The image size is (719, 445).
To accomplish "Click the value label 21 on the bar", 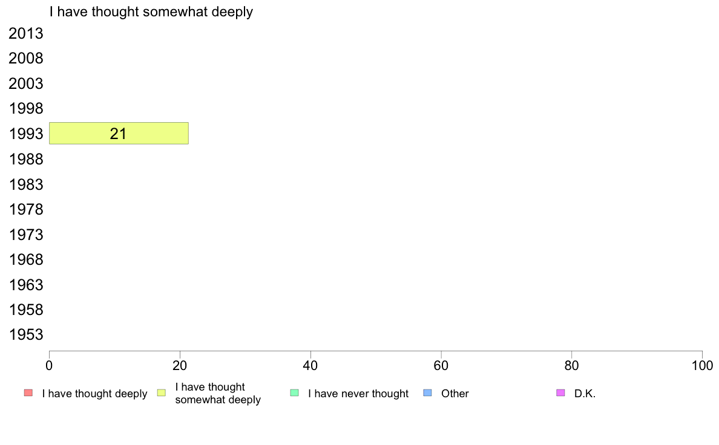I will click(118, 134).
